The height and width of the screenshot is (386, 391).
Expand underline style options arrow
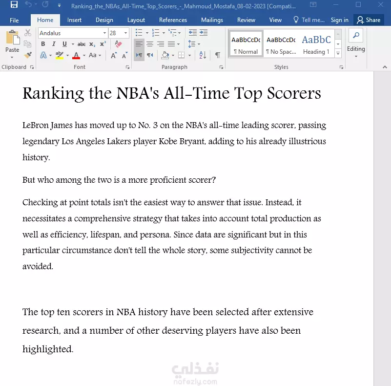pos(73,44)
